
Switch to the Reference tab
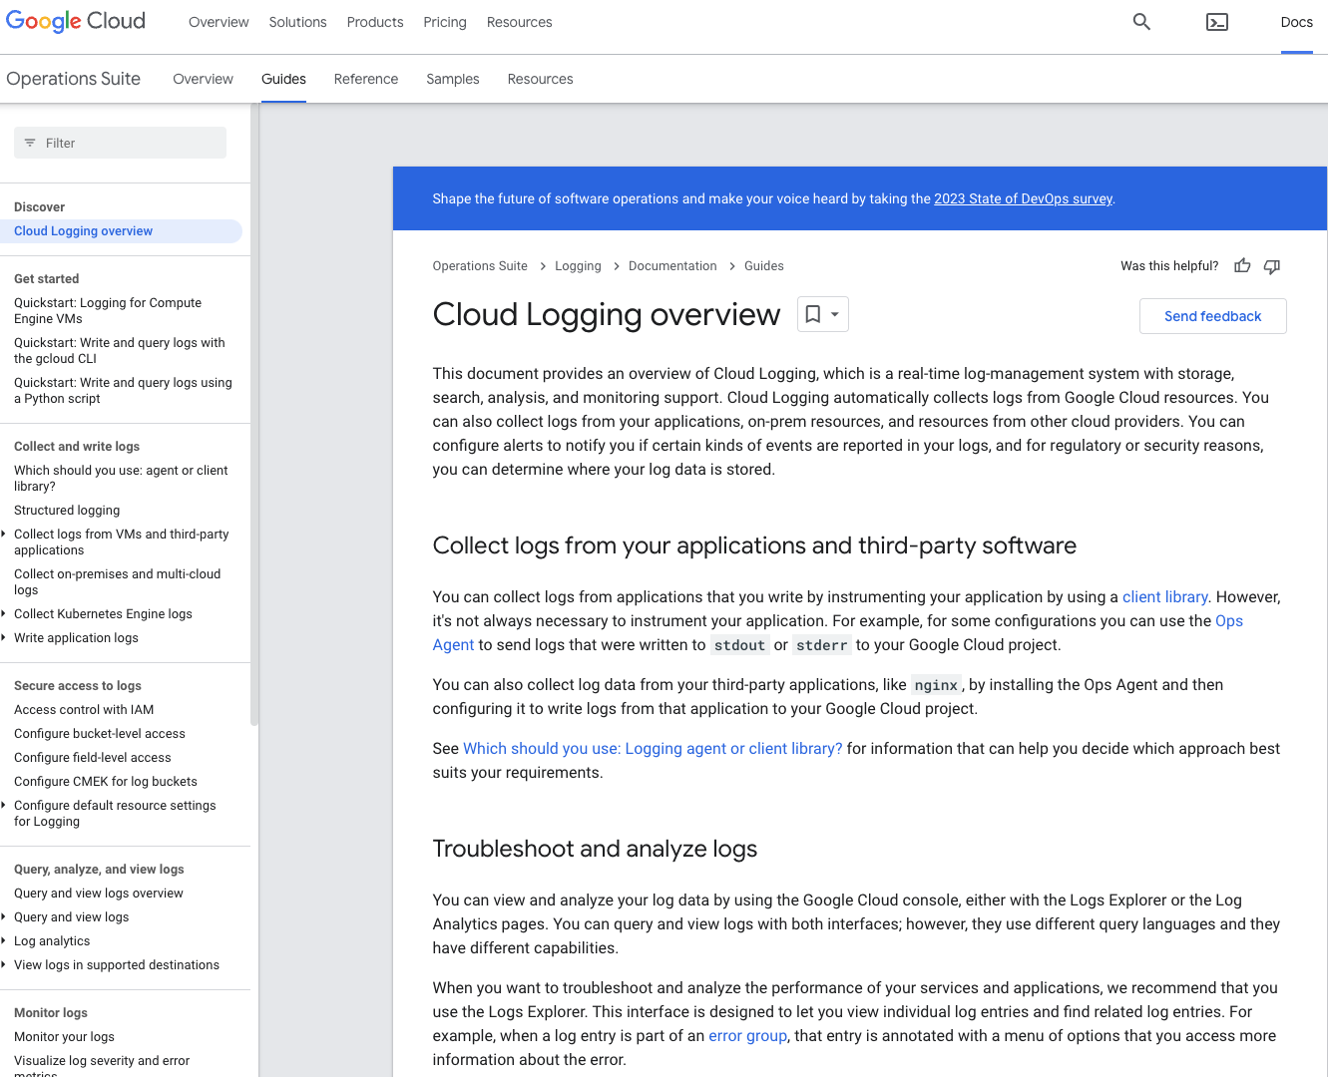366,79
